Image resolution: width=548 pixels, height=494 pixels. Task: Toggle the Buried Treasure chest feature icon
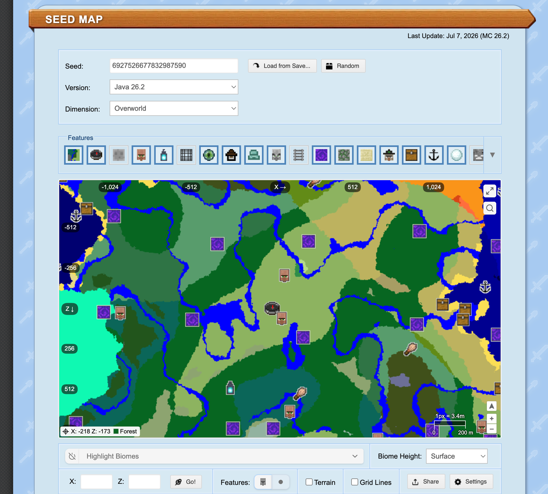click(x=412, y=155)
